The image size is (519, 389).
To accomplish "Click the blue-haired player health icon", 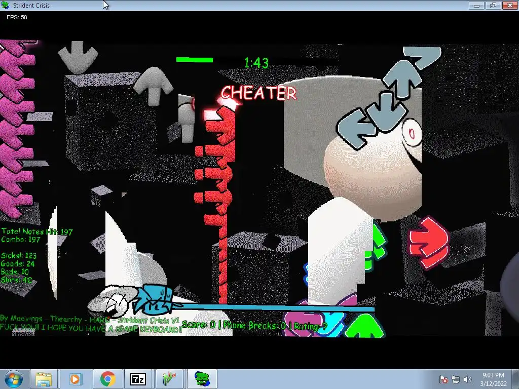I will pyautogui.click(x=155, y=300).
